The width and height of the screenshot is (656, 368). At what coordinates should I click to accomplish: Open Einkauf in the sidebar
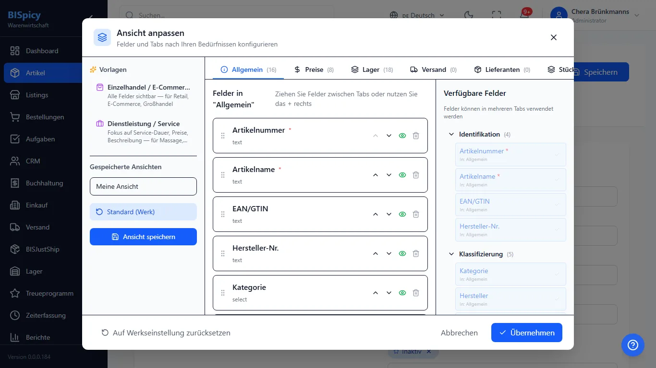point(54,205)
